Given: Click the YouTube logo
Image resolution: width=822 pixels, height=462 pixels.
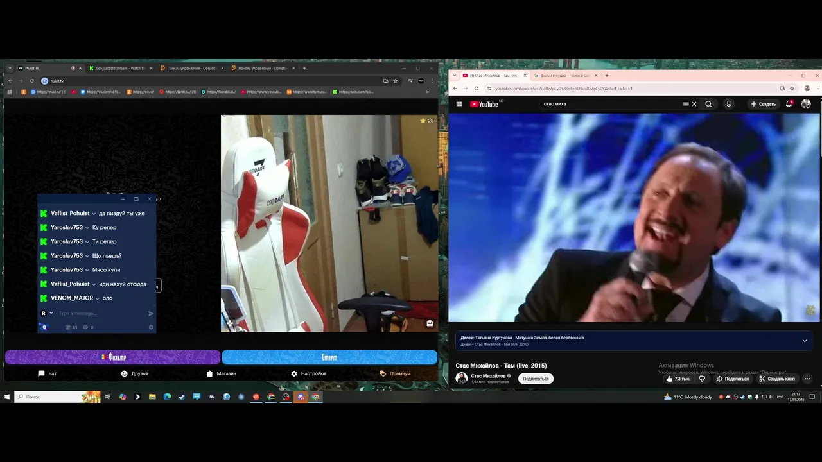Looking at the screenshot, I should coord(484,104).
